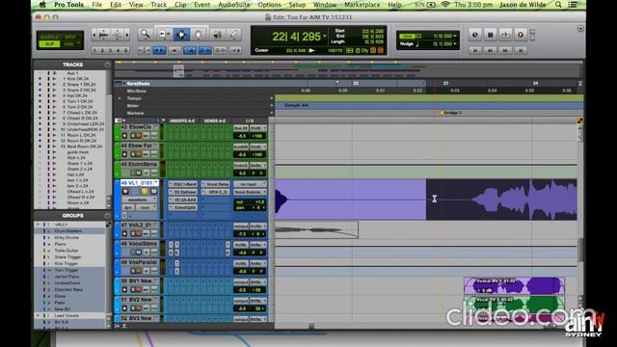Toggle mute on track 46 VL1
The width and height of the screenshot is (617, 347).
(153, 192)
